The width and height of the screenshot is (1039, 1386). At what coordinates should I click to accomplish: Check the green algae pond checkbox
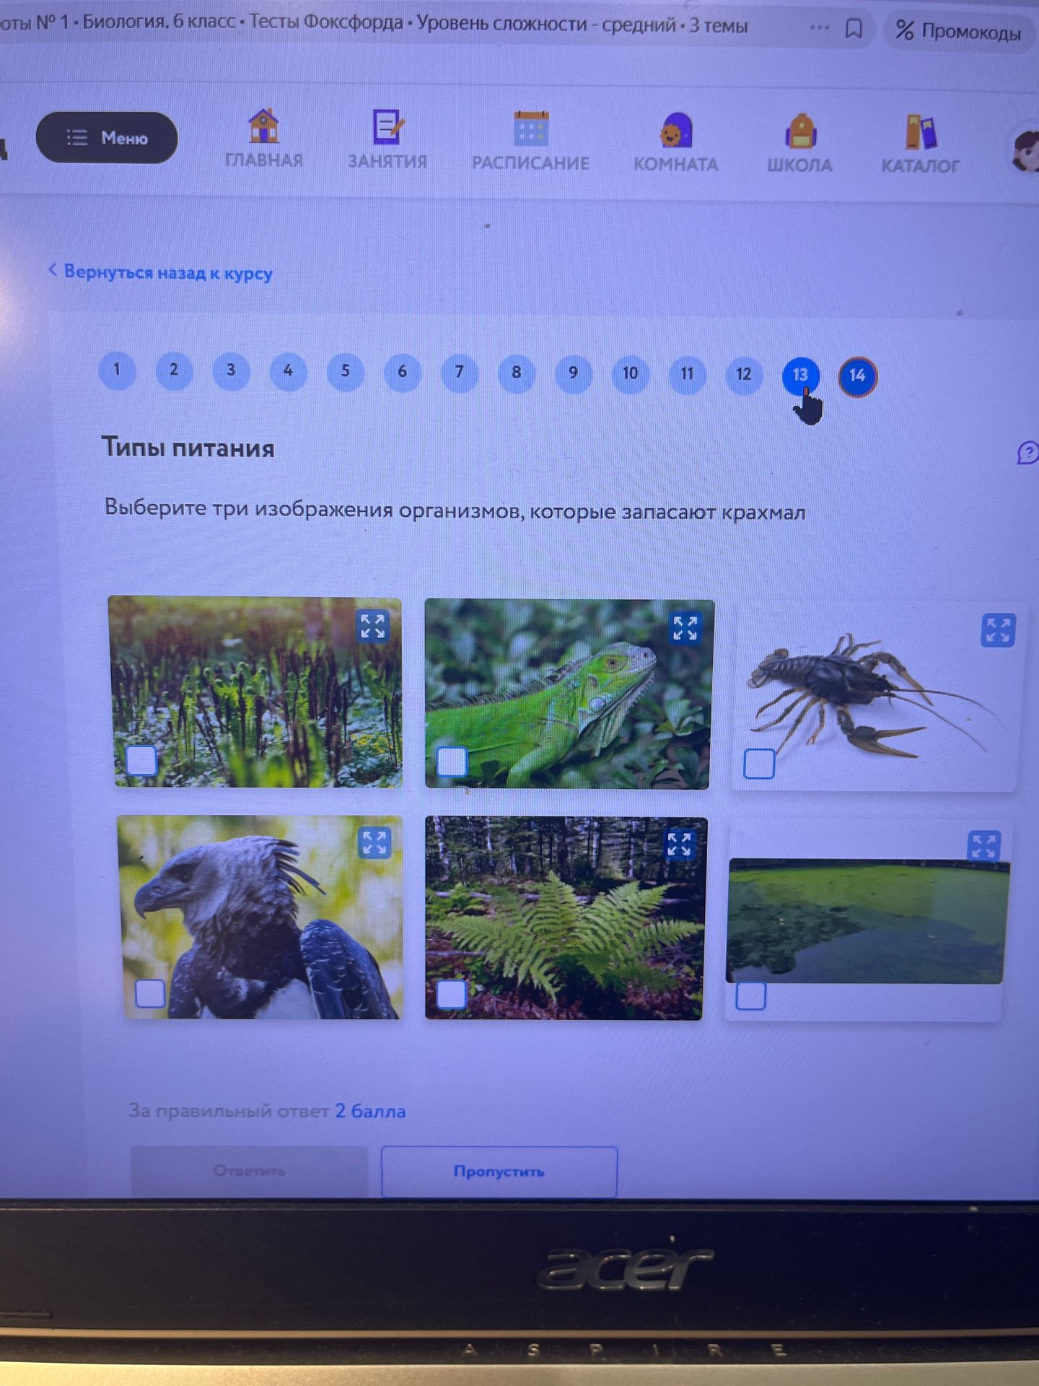750,996
